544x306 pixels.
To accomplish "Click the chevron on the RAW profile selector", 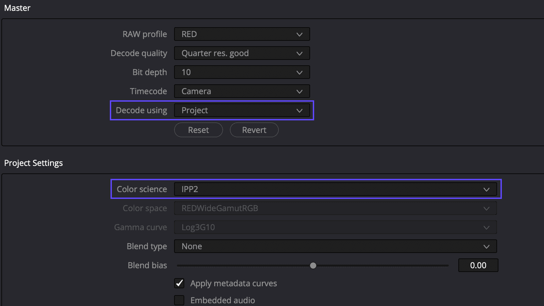I will (x=300, y=34).
